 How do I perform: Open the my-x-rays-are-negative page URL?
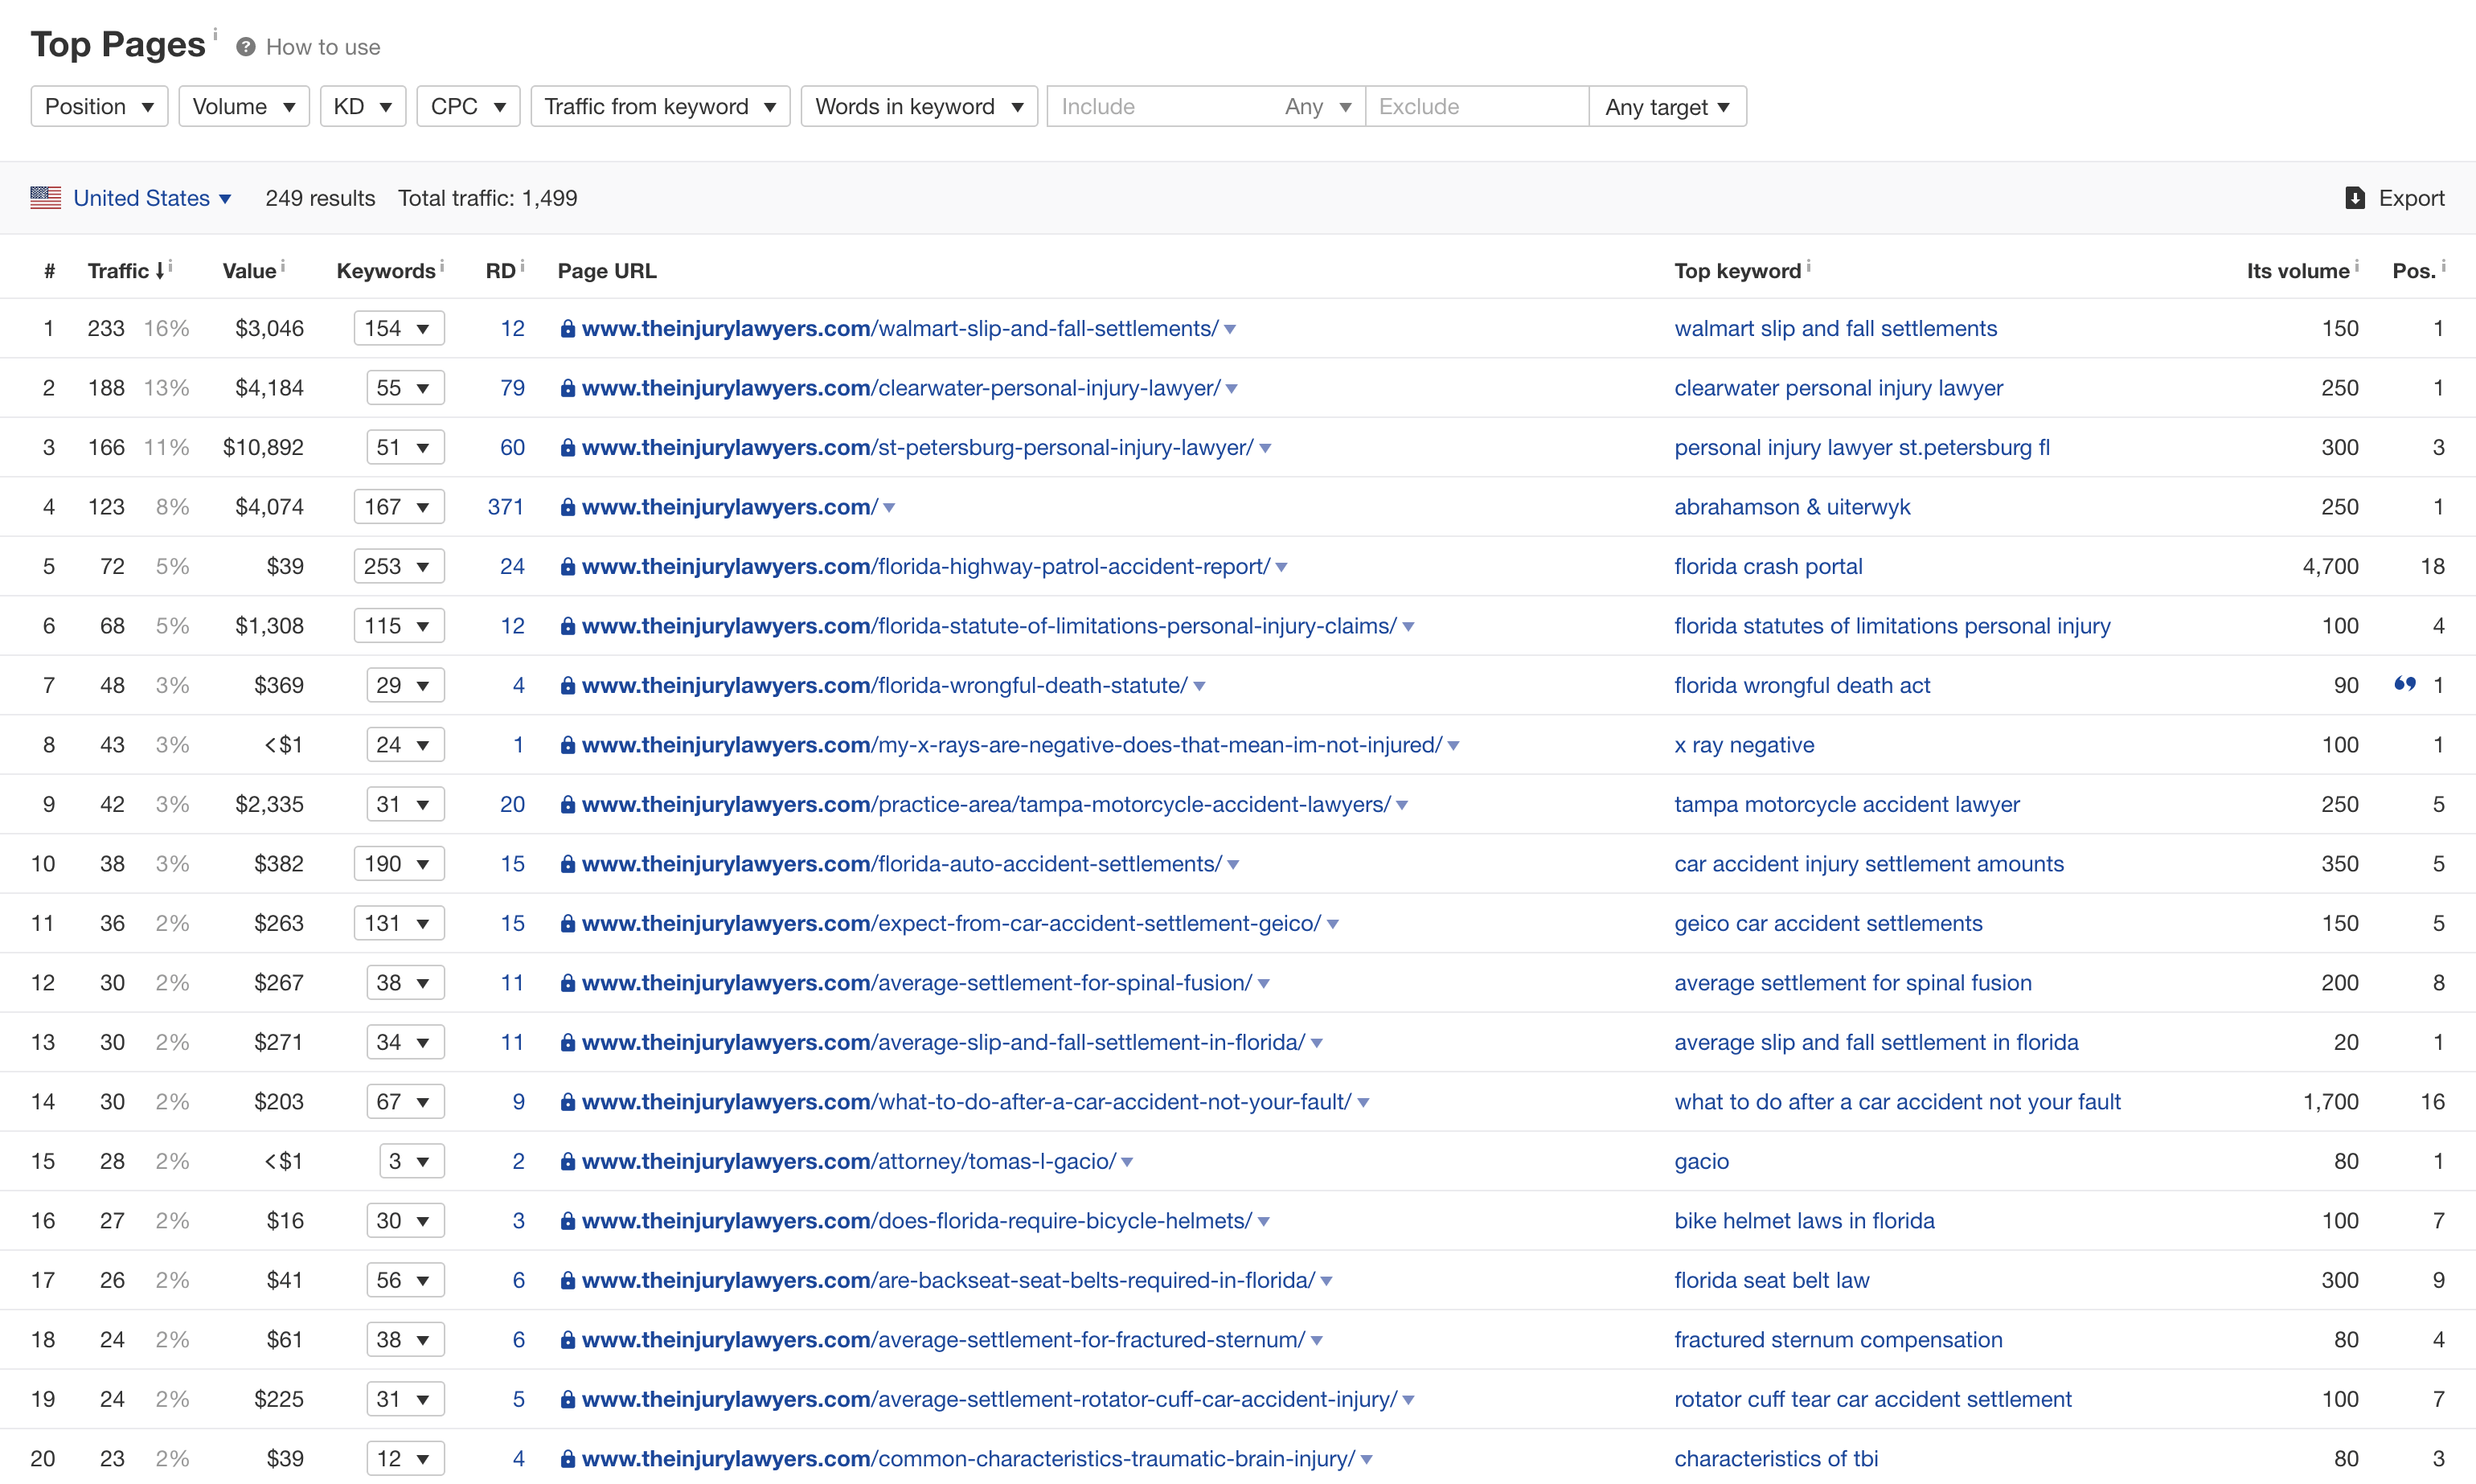pyautogui.click(x=1012, y=745)
